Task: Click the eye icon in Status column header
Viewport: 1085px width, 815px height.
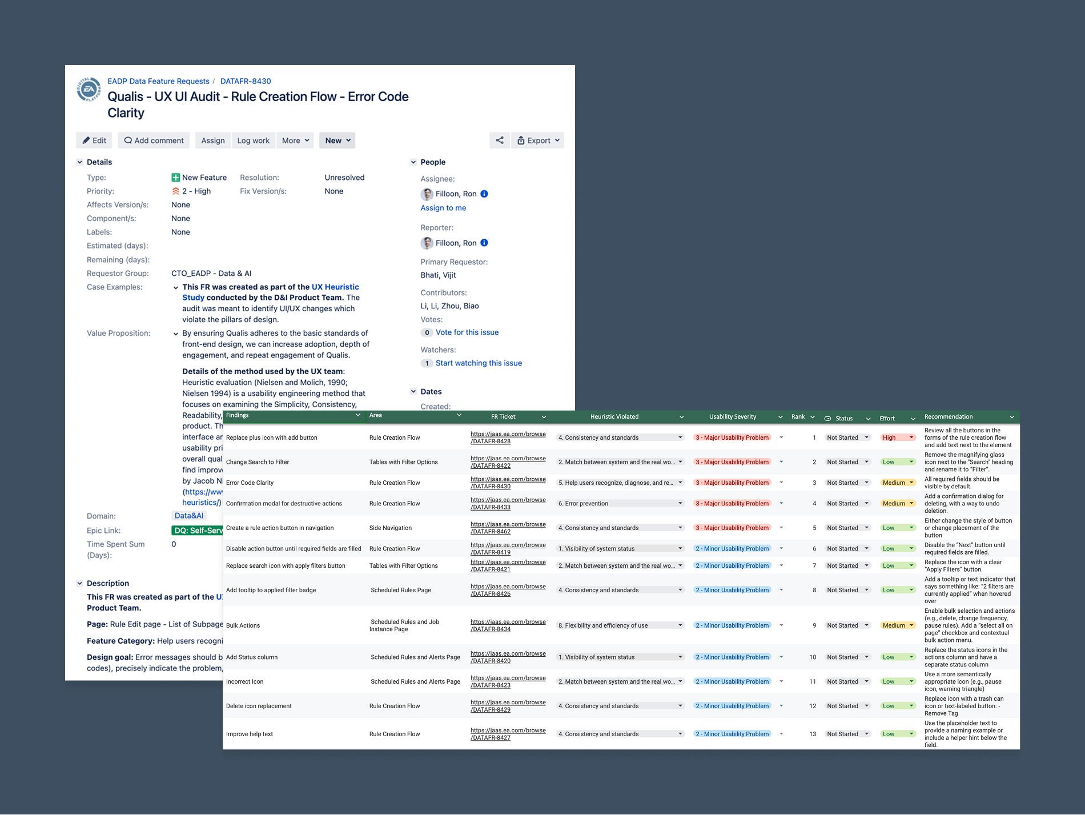Action: tap(827, 419)
